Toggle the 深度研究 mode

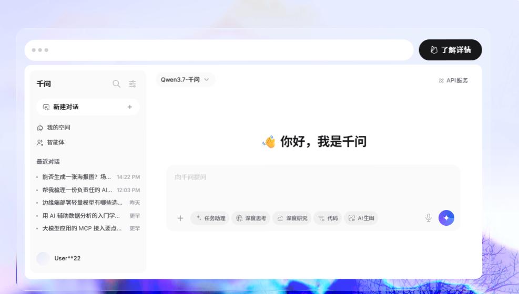pyautogui.click(x=292, y=218)
